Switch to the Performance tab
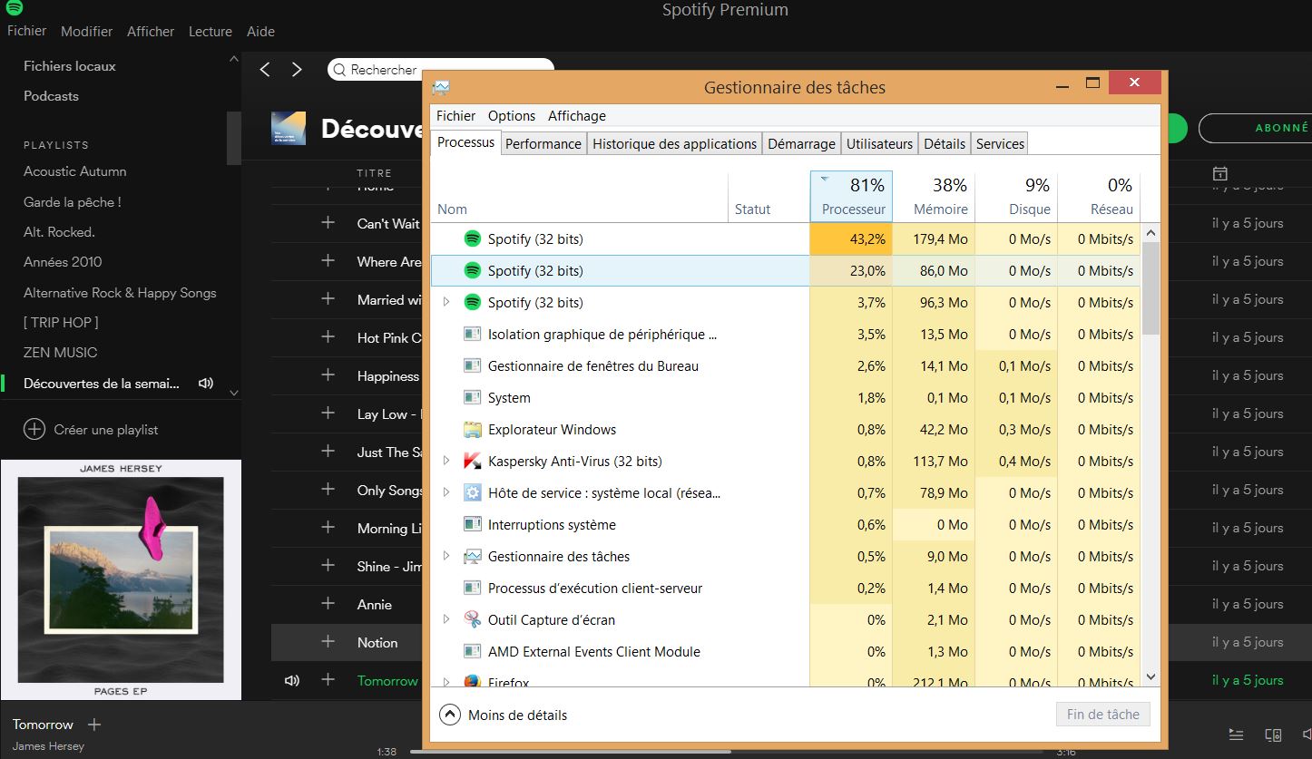The image size is (1312, 759). [x=543, y=143]
